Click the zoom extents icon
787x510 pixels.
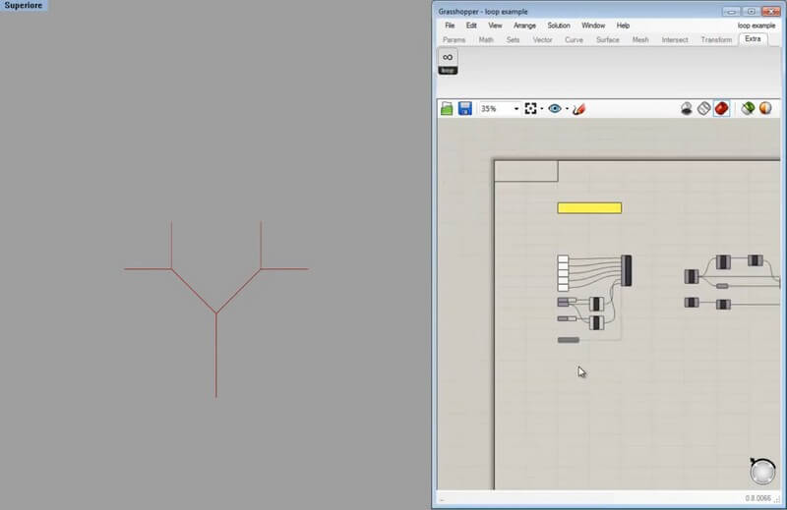pos(531,108)
